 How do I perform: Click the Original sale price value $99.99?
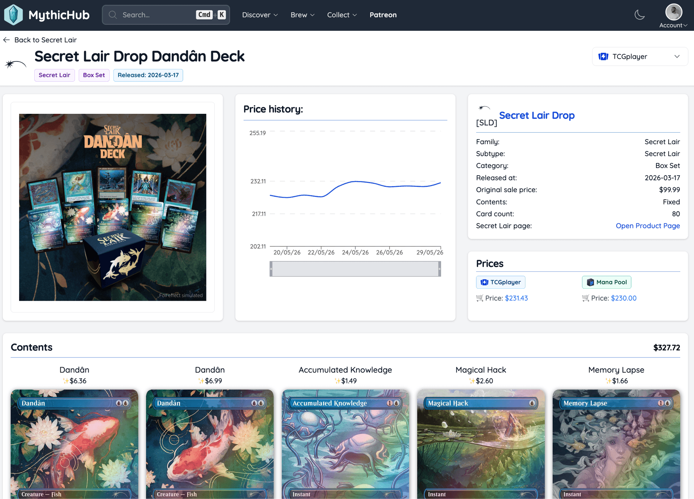point(669,190)
